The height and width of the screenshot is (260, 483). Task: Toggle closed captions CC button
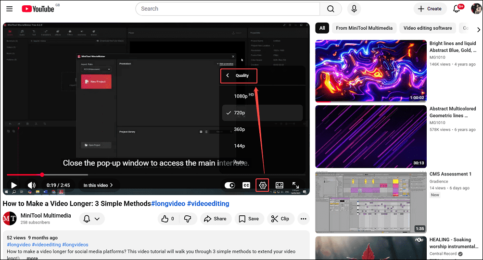246,185
